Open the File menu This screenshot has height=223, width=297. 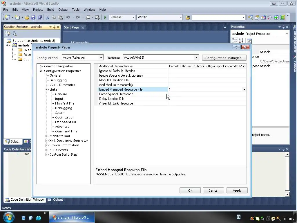tap(6, 10)
